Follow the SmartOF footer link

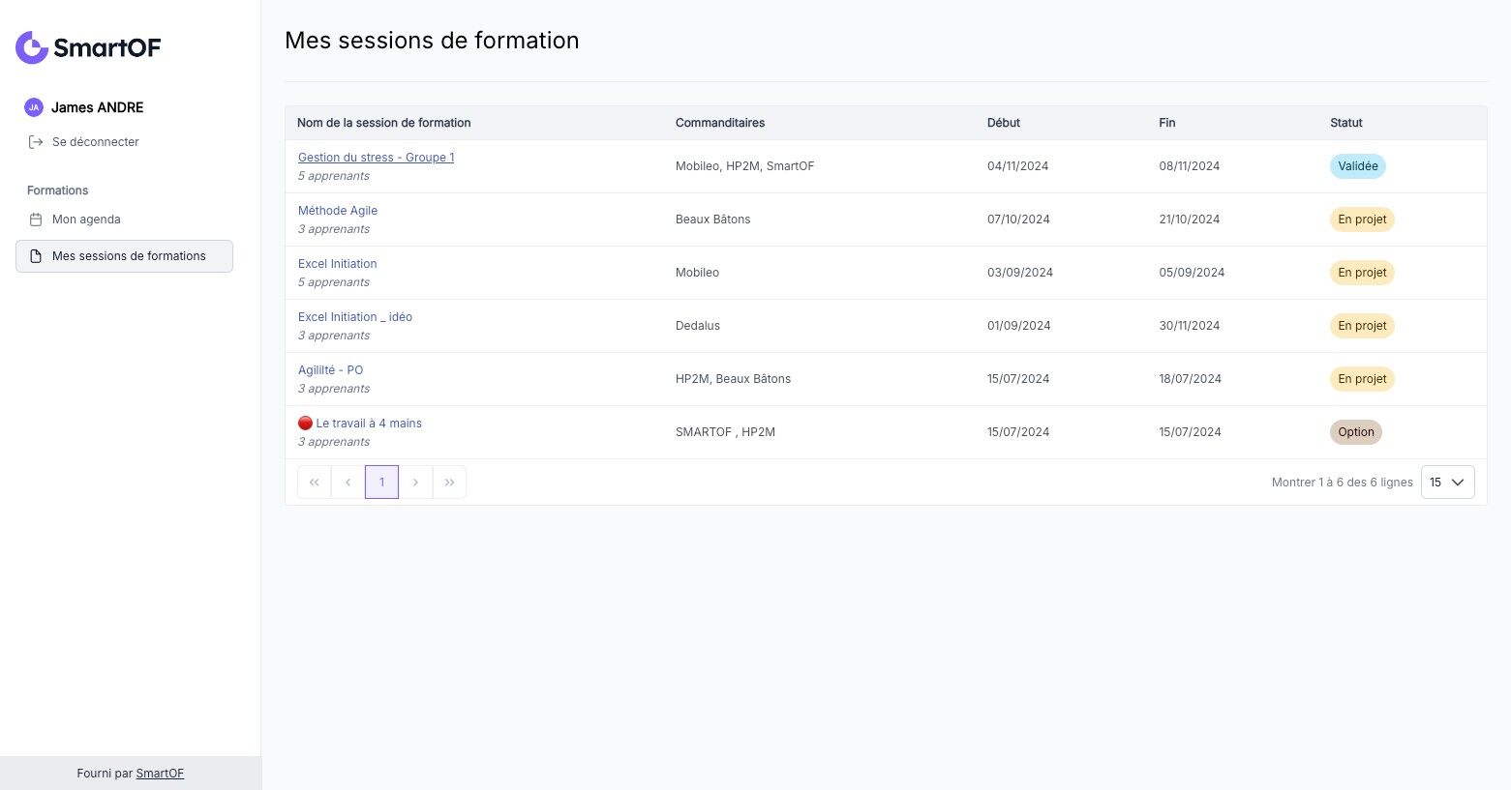(x=160, y=774)
